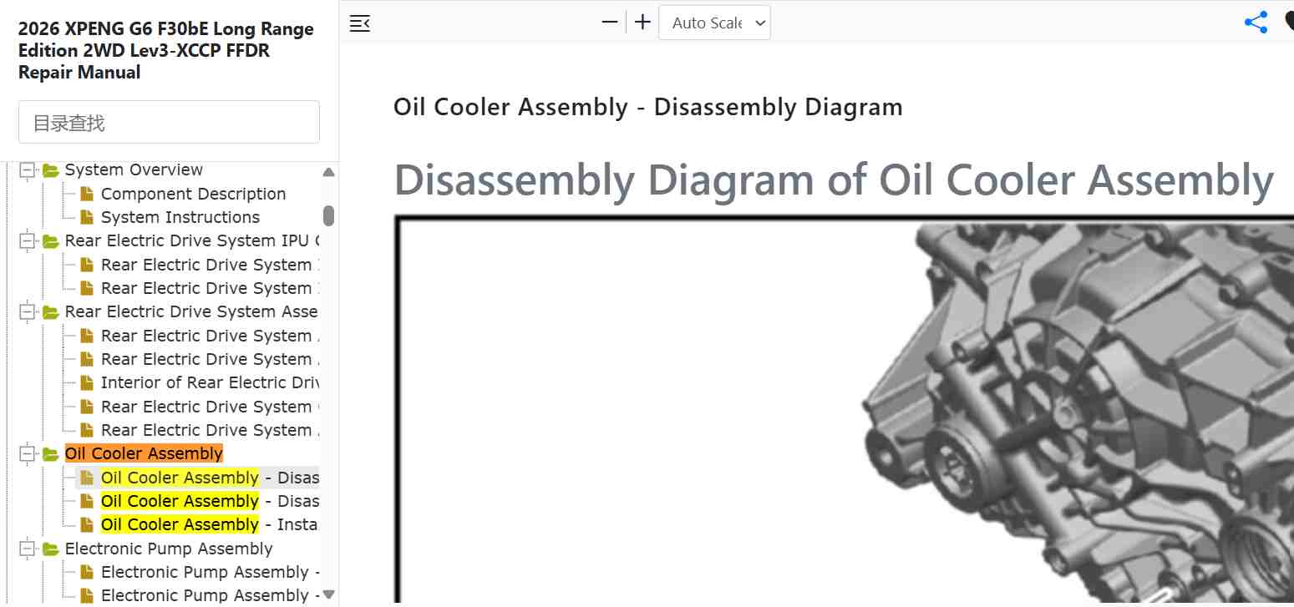
Task: Click the Component Description page icon
Action: click(x=87, y=194)
